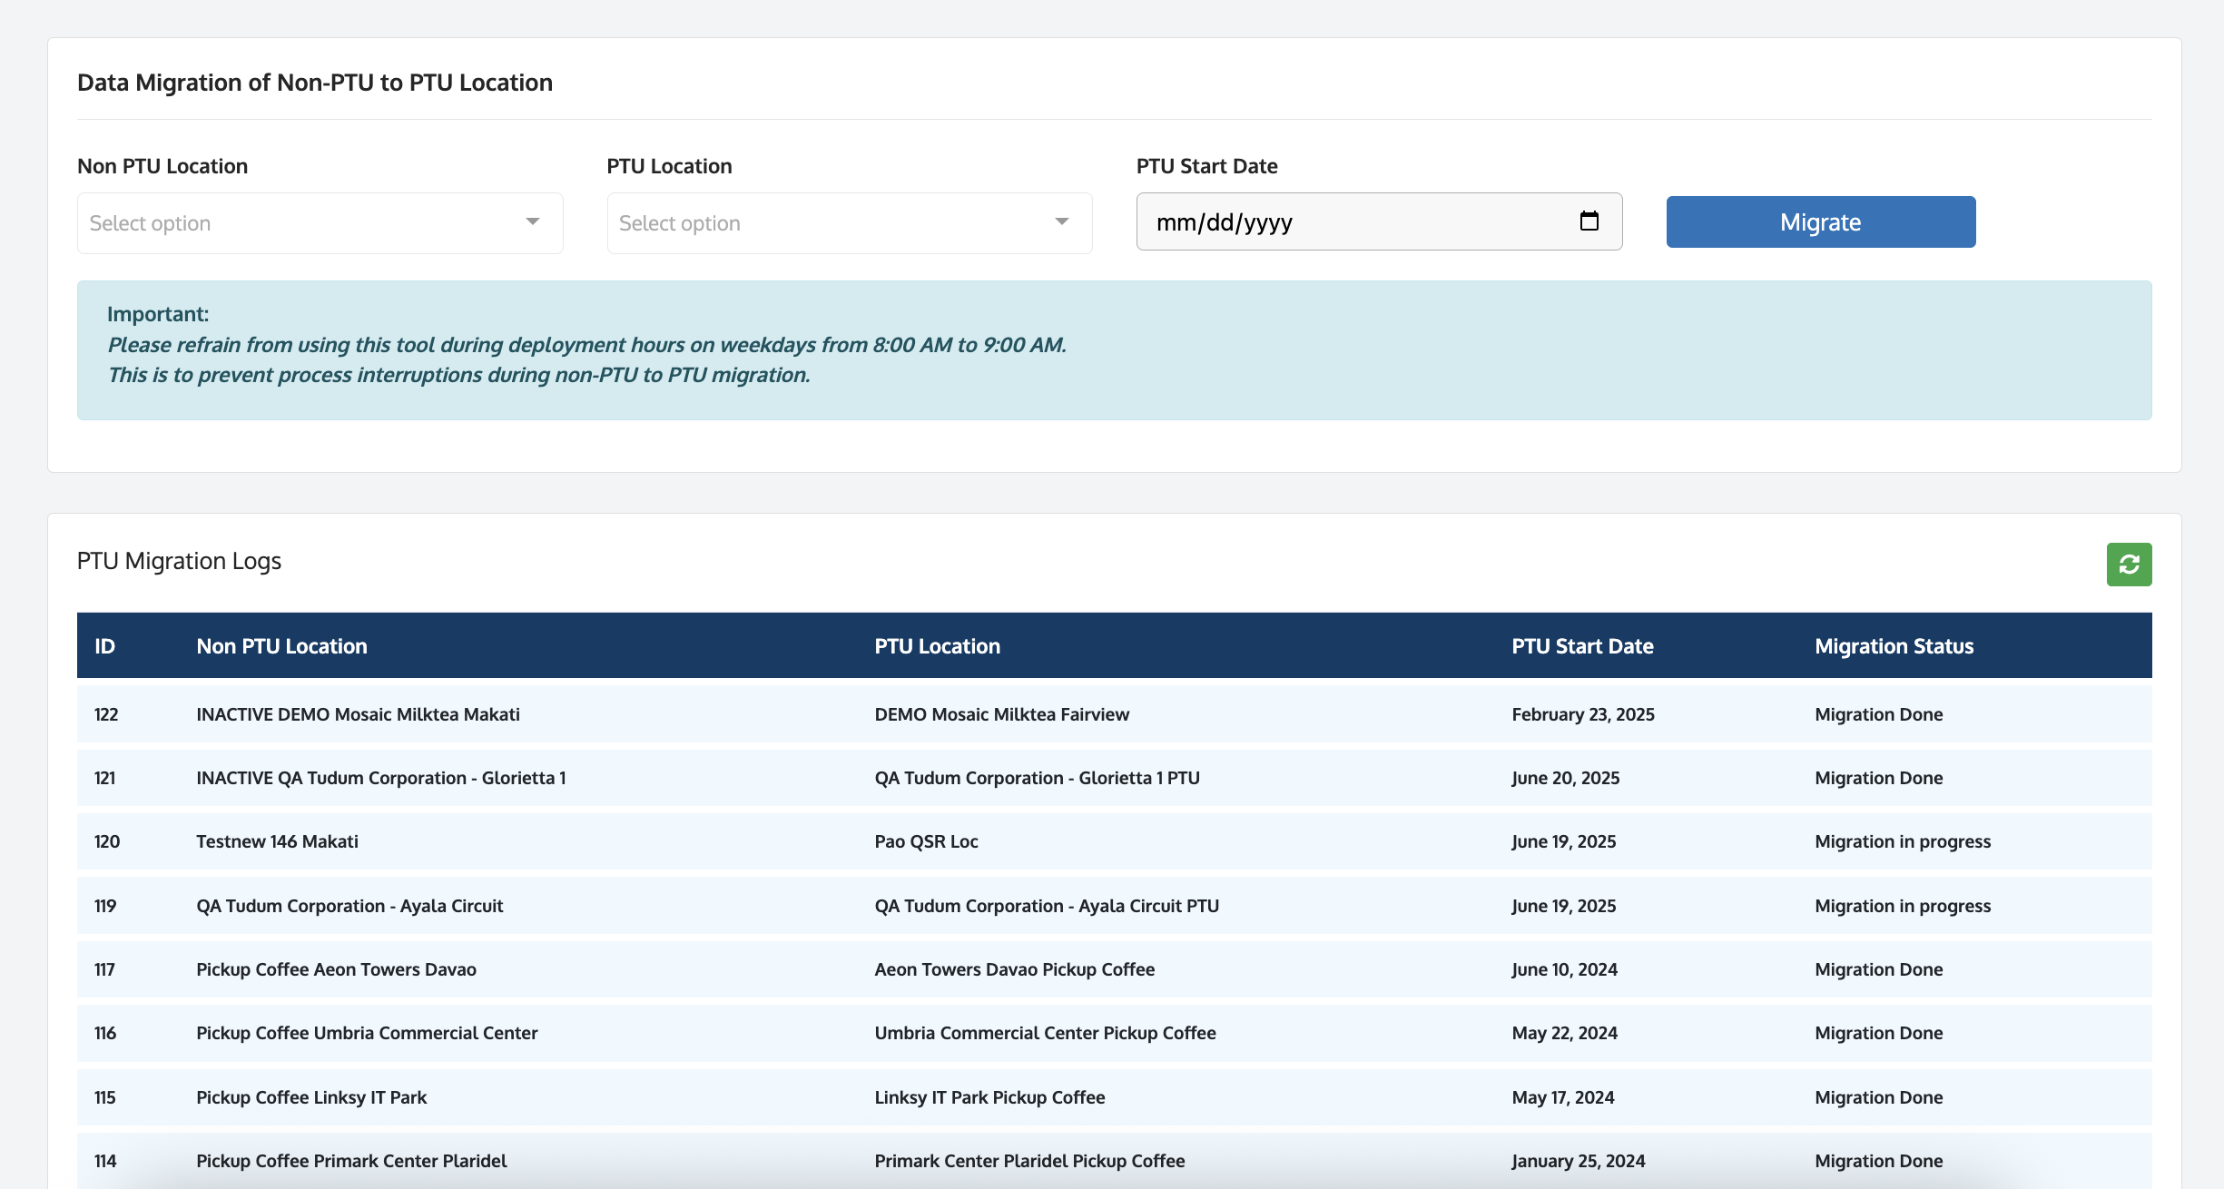Viewport: 2224px width, 1189px height.
Task: Expand the Non PTU Location dropdown
Action: [x=320, y=223]
